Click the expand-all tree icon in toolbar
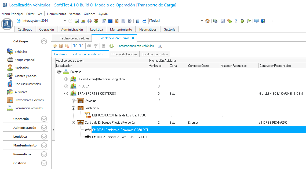The width and height of the screenshot is (306, 169). tap(75, 46)
